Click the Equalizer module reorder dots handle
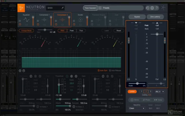Image resolution: width=185 pixels, height=116 pixels. point(26,25)
